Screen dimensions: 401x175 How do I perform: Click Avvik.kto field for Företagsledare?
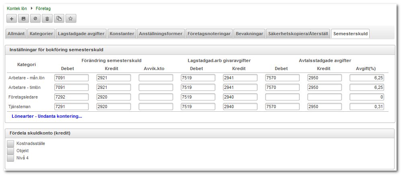click(x=156, y=97)
